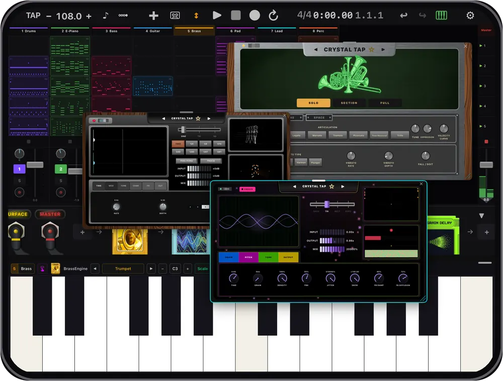Click the red stop square in Master column
This screenshot has width=503, height=381.
486,141
